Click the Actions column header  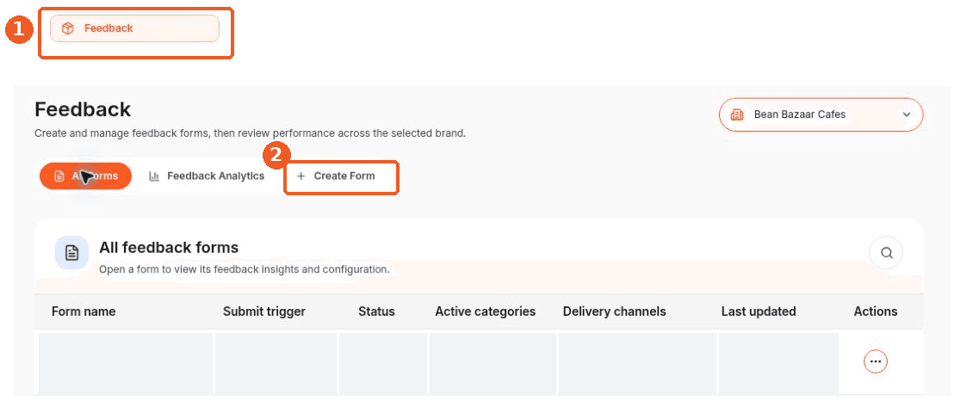pyautogui.click(x=875, y=312)
